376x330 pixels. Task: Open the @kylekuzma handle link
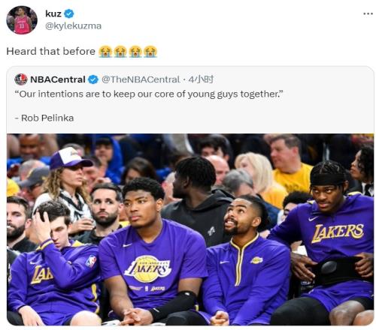[73, 26]
